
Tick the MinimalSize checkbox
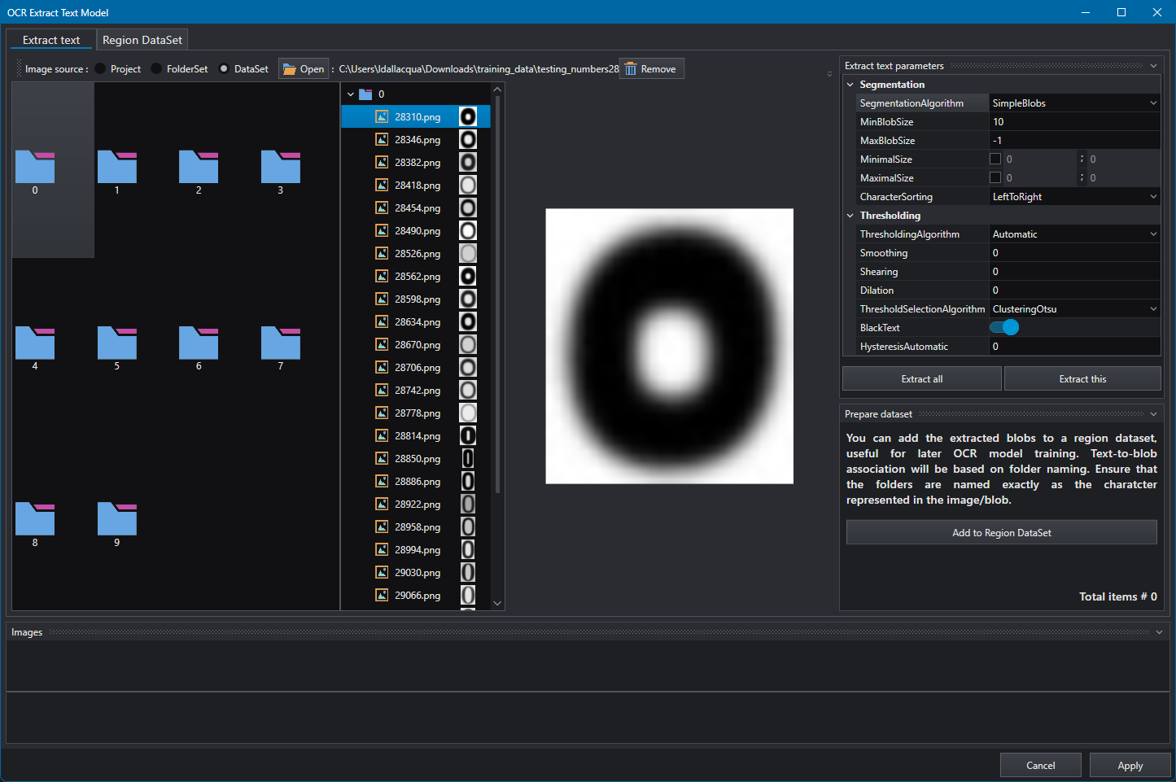995,159
